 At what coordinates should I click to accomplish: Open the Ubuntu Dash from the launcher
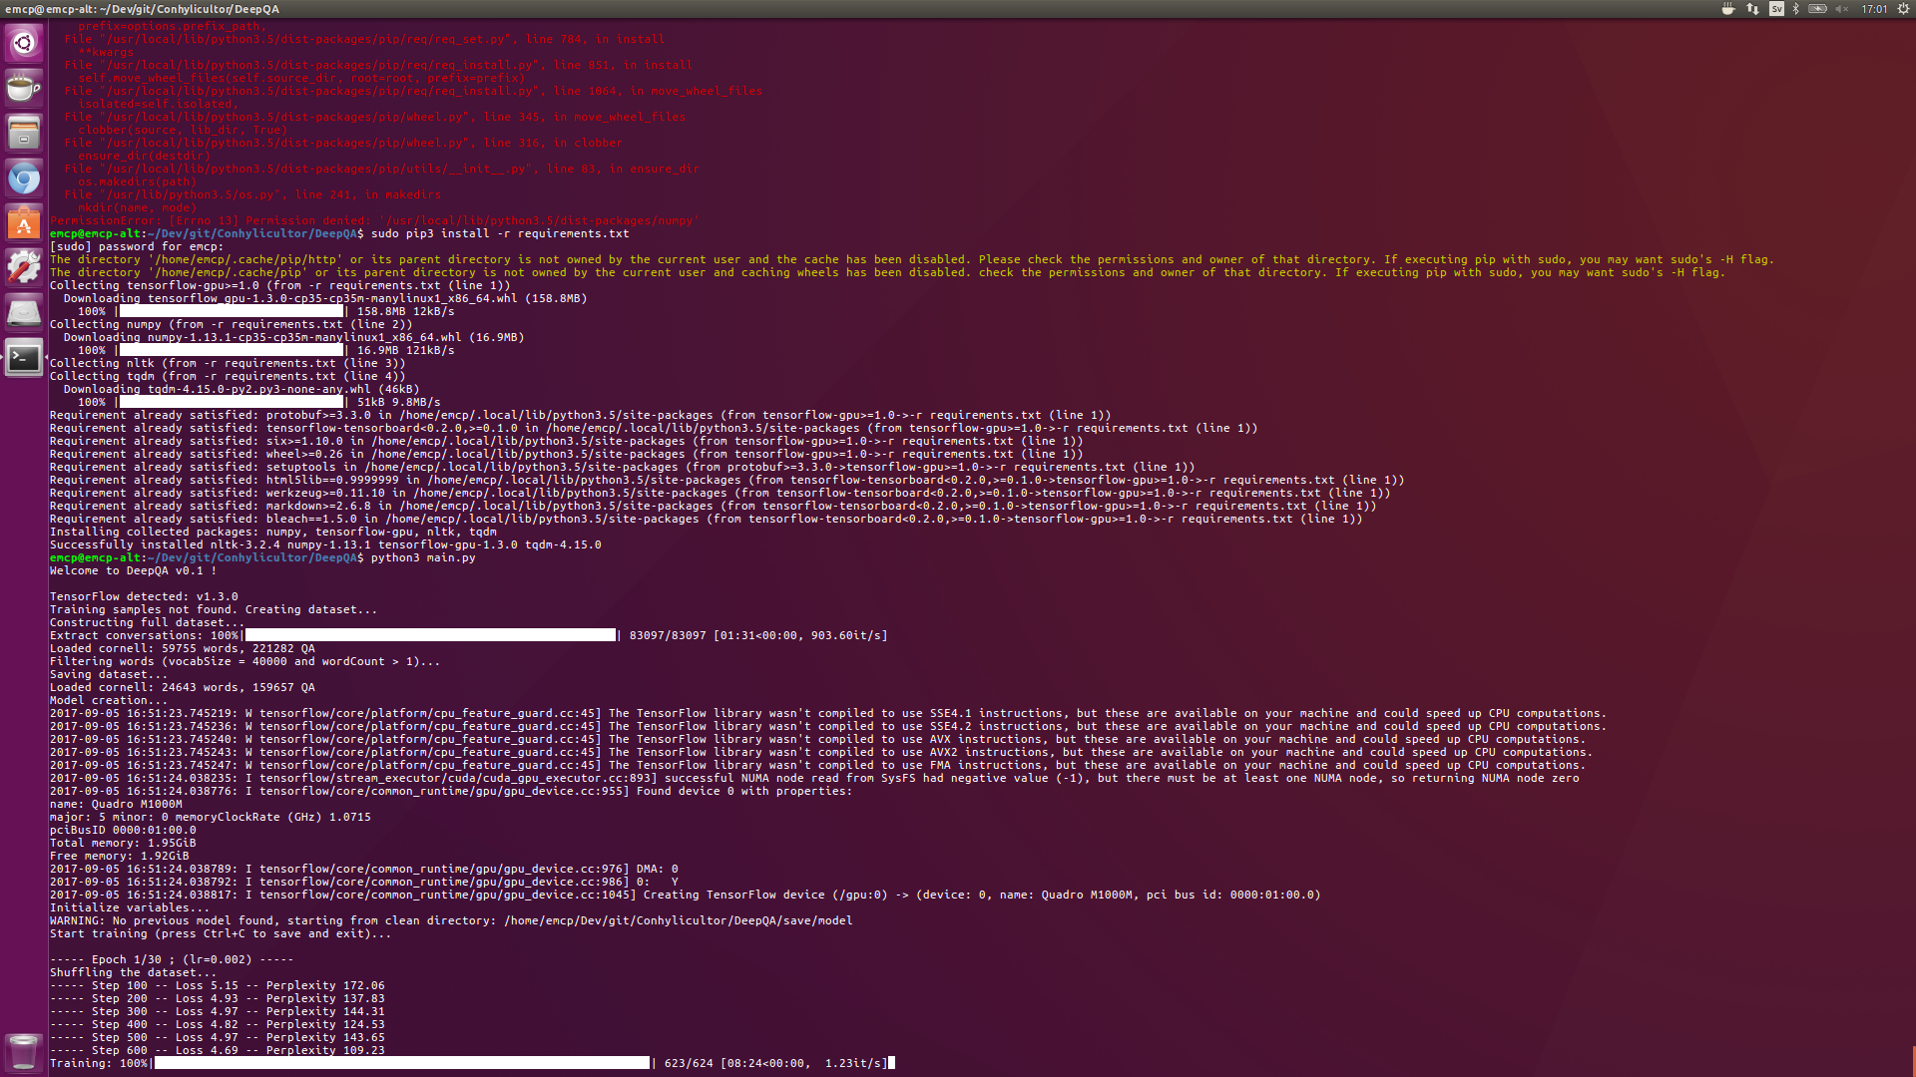tap(23, 45)
